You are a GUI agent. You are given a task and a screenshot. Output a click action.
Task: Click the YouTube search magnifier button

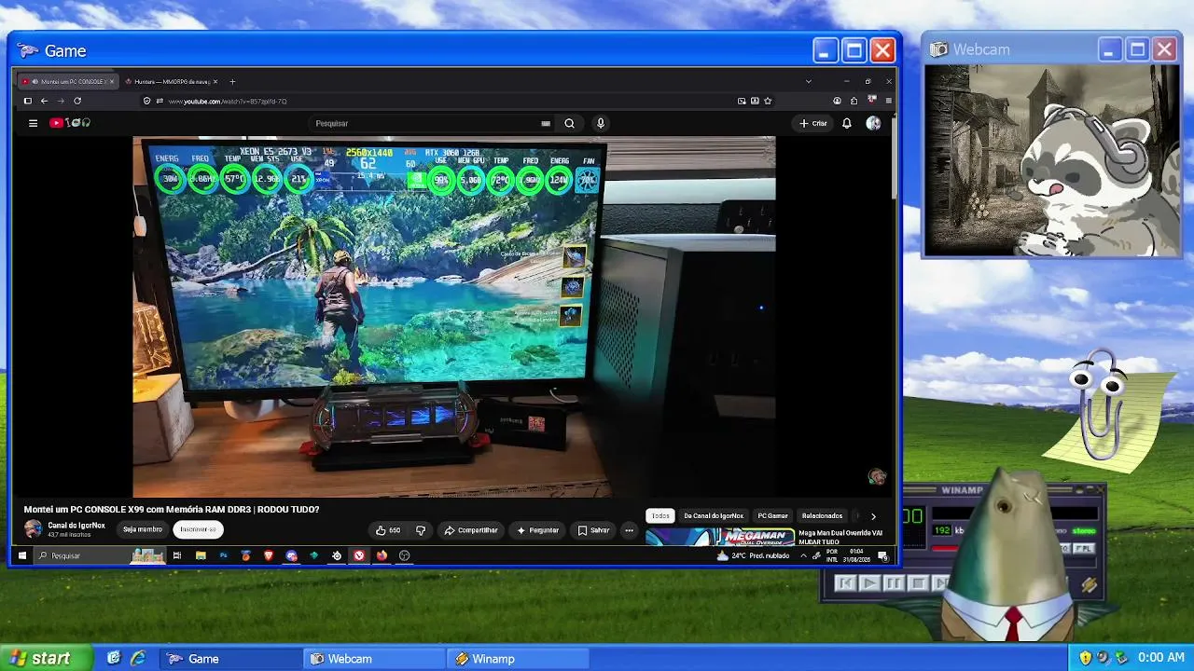[x=569, y=123]
